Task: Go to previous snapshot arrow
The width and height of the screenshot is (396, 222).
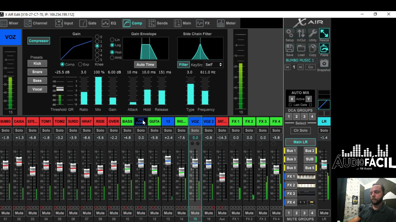Action: tap(287, 67)
